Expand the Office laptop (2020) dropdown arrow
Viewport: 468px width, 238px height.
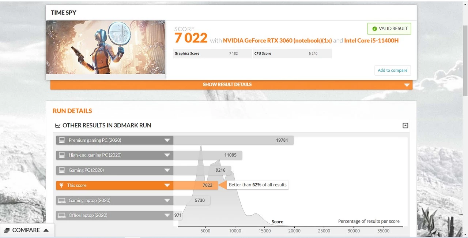point(167,215)
